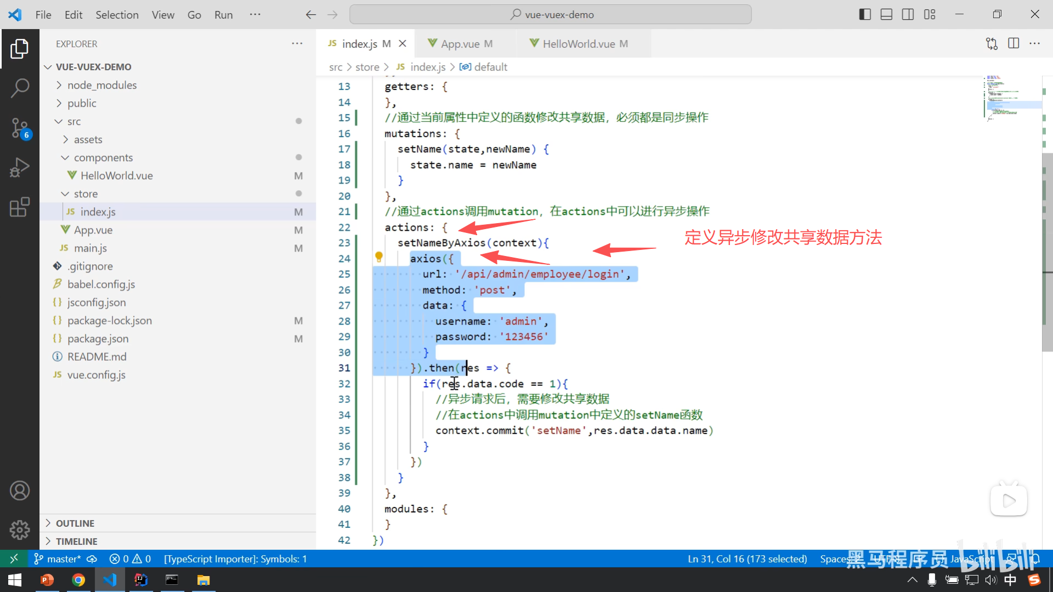Open the Manage gear menu
Screen dimensions: 1053x592
click(x=20, y=530)
